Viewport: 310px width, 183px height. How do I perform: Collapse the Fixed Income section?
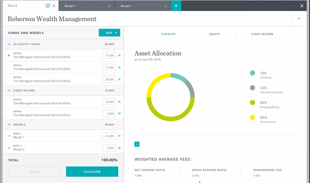coord(9,91)
